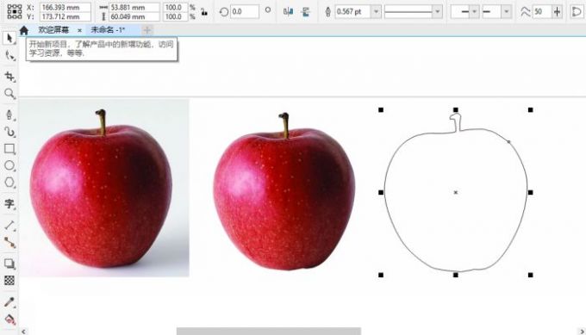Toggle the close curve button
Screen dimensions: 586x335
(577, 11)
